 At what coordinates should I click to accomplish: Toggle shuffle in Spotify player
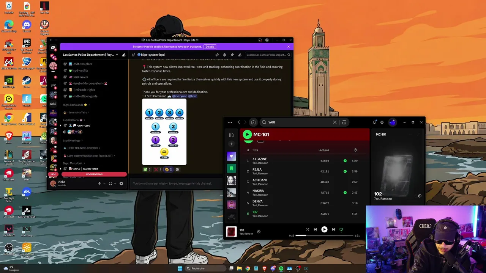tap(308, 229)
